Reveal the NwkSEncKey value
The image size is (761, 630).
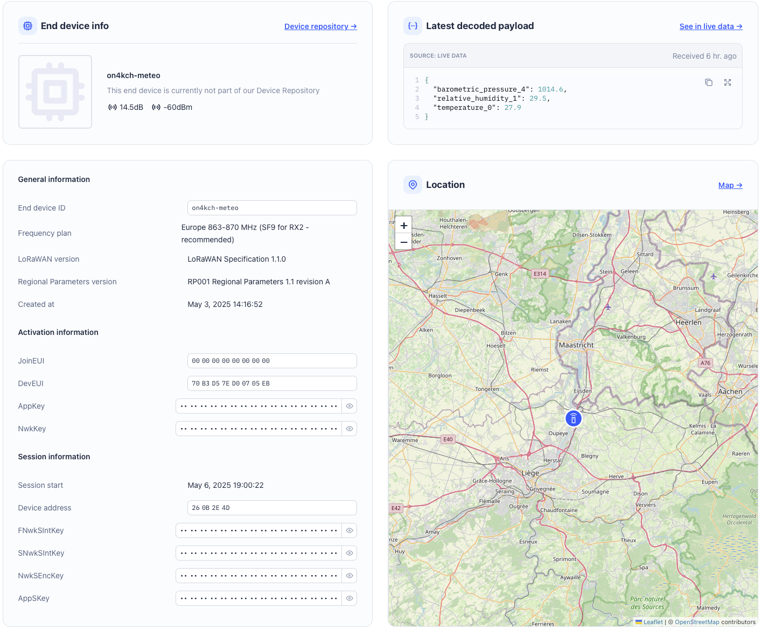pyautogui.click(x=349, y=576)
